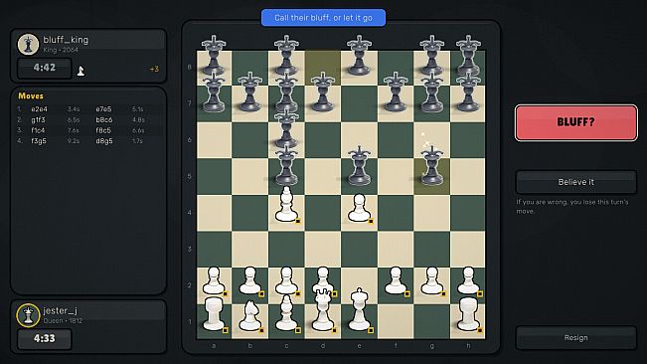Screen dimensions: 647x364
Task: Select the white pawn on a2
Action: [x=214, y=281]
